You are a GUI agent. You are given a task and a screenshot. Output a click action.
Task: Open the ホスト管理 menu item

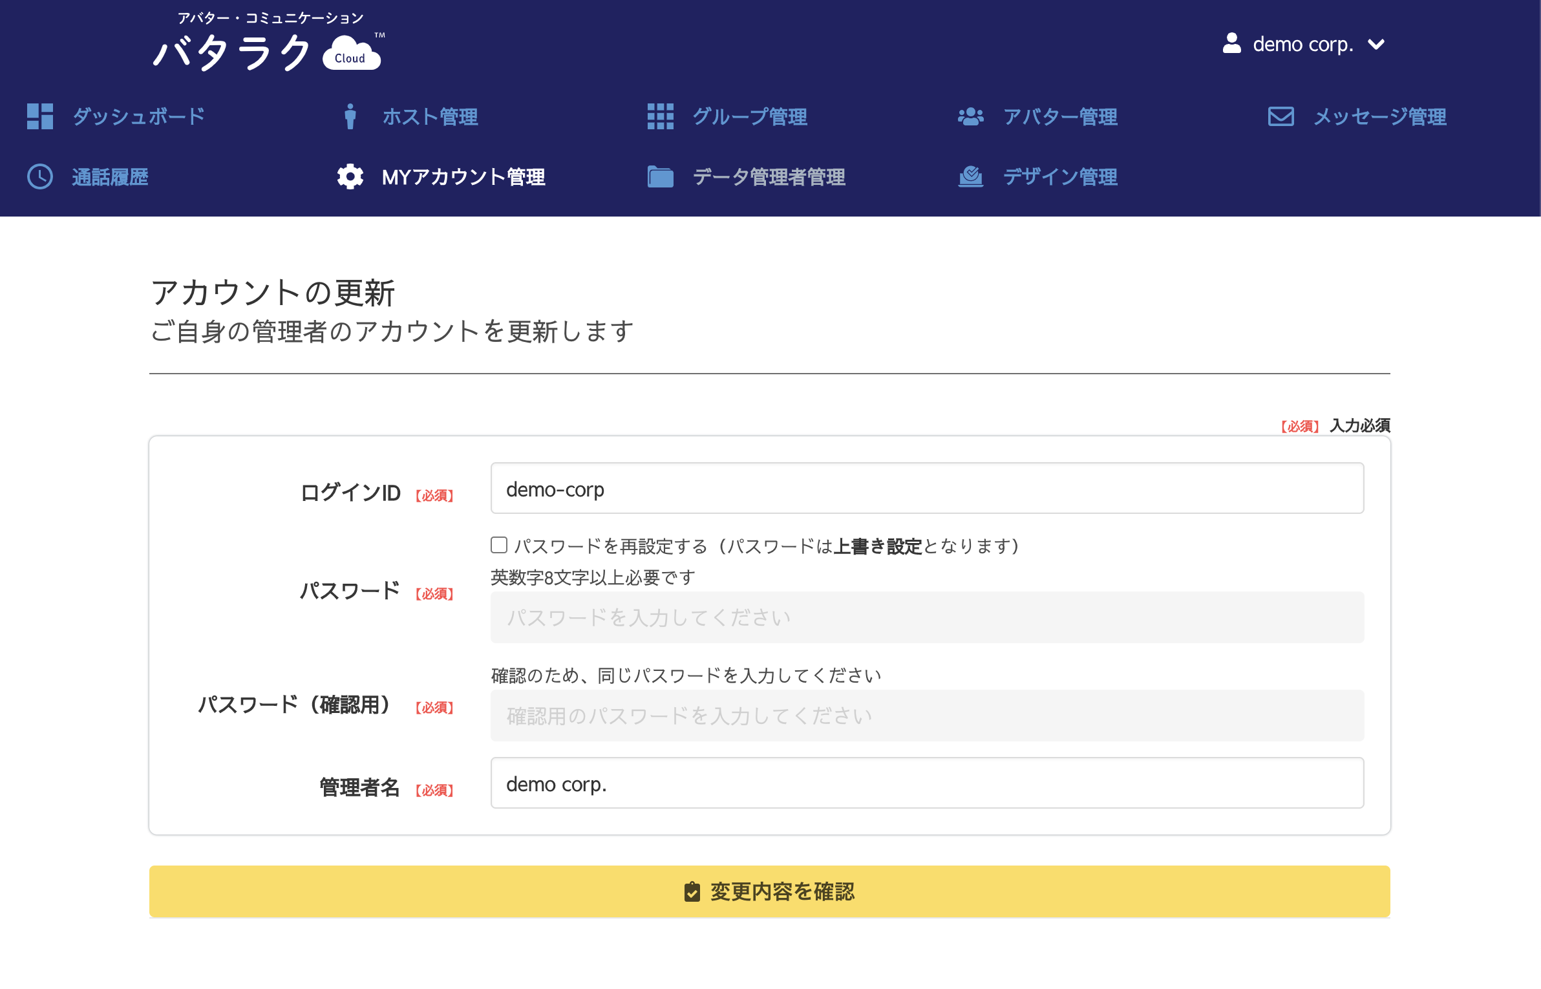pyautogui.click(x=430, y=117)
